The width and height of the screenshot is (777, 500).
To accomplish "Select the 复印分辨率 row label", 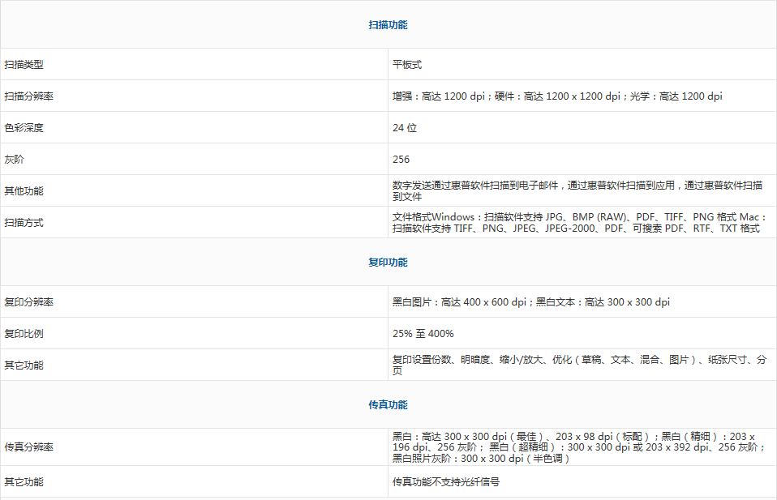I will (28, 301).
